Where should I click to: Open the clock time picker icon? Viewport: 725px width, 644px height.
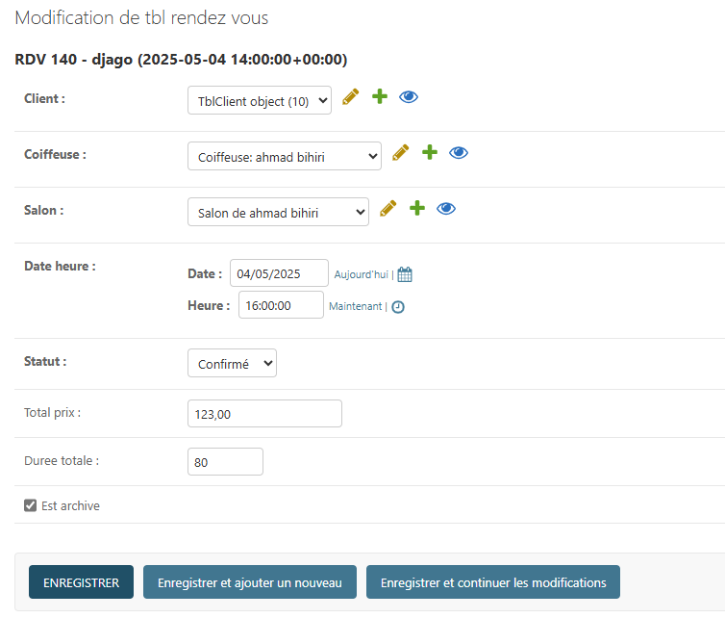pyautogui.click(x=398, y=307)
